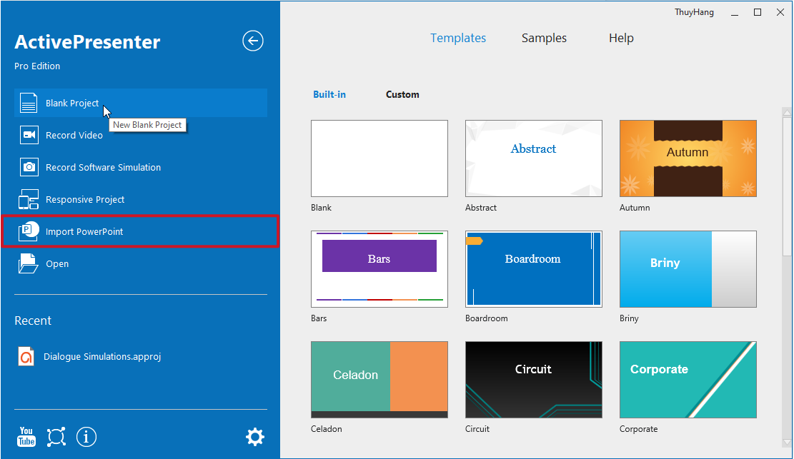Open the About info icon

point(86,437)
